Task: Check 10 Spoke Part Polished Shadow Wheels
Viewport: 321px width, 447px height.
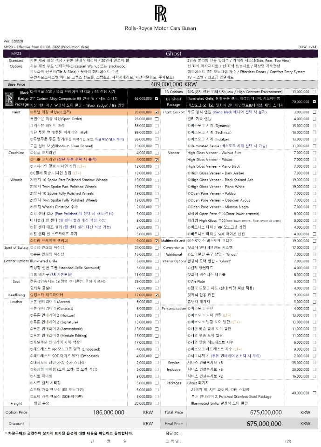Action: point(157,180)
